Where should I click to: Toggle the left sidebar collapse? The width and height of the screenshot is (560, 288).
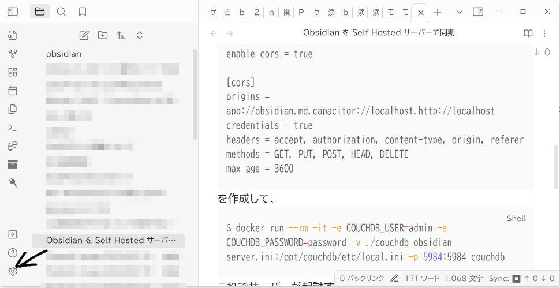coord(13,12)
